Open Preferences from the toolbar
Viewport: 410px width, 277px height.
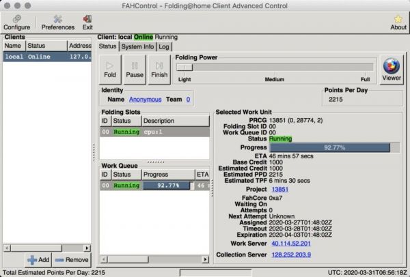(58, 23)
